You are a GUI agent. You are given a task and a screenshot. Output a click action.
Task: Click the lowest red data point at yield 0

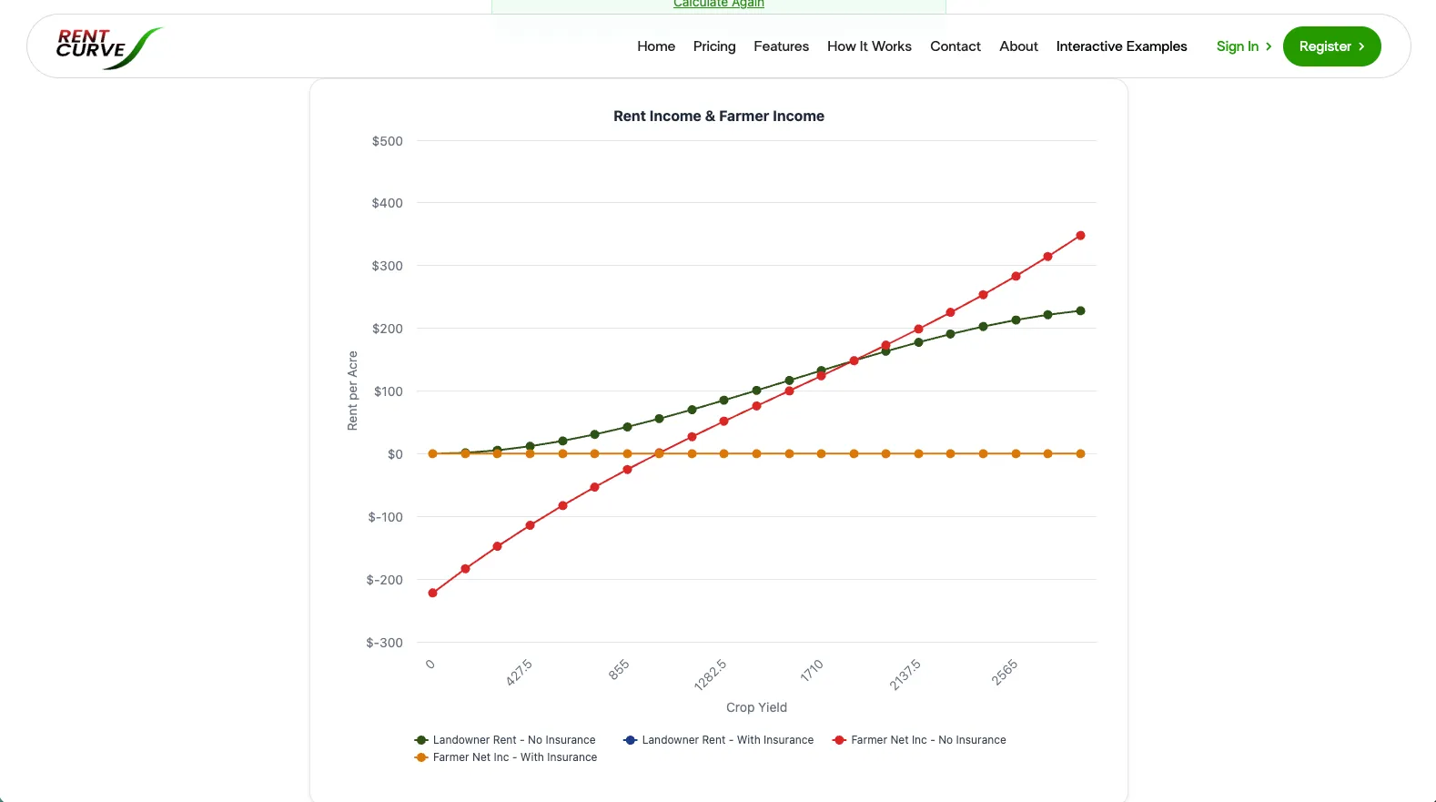click(432, 593)
